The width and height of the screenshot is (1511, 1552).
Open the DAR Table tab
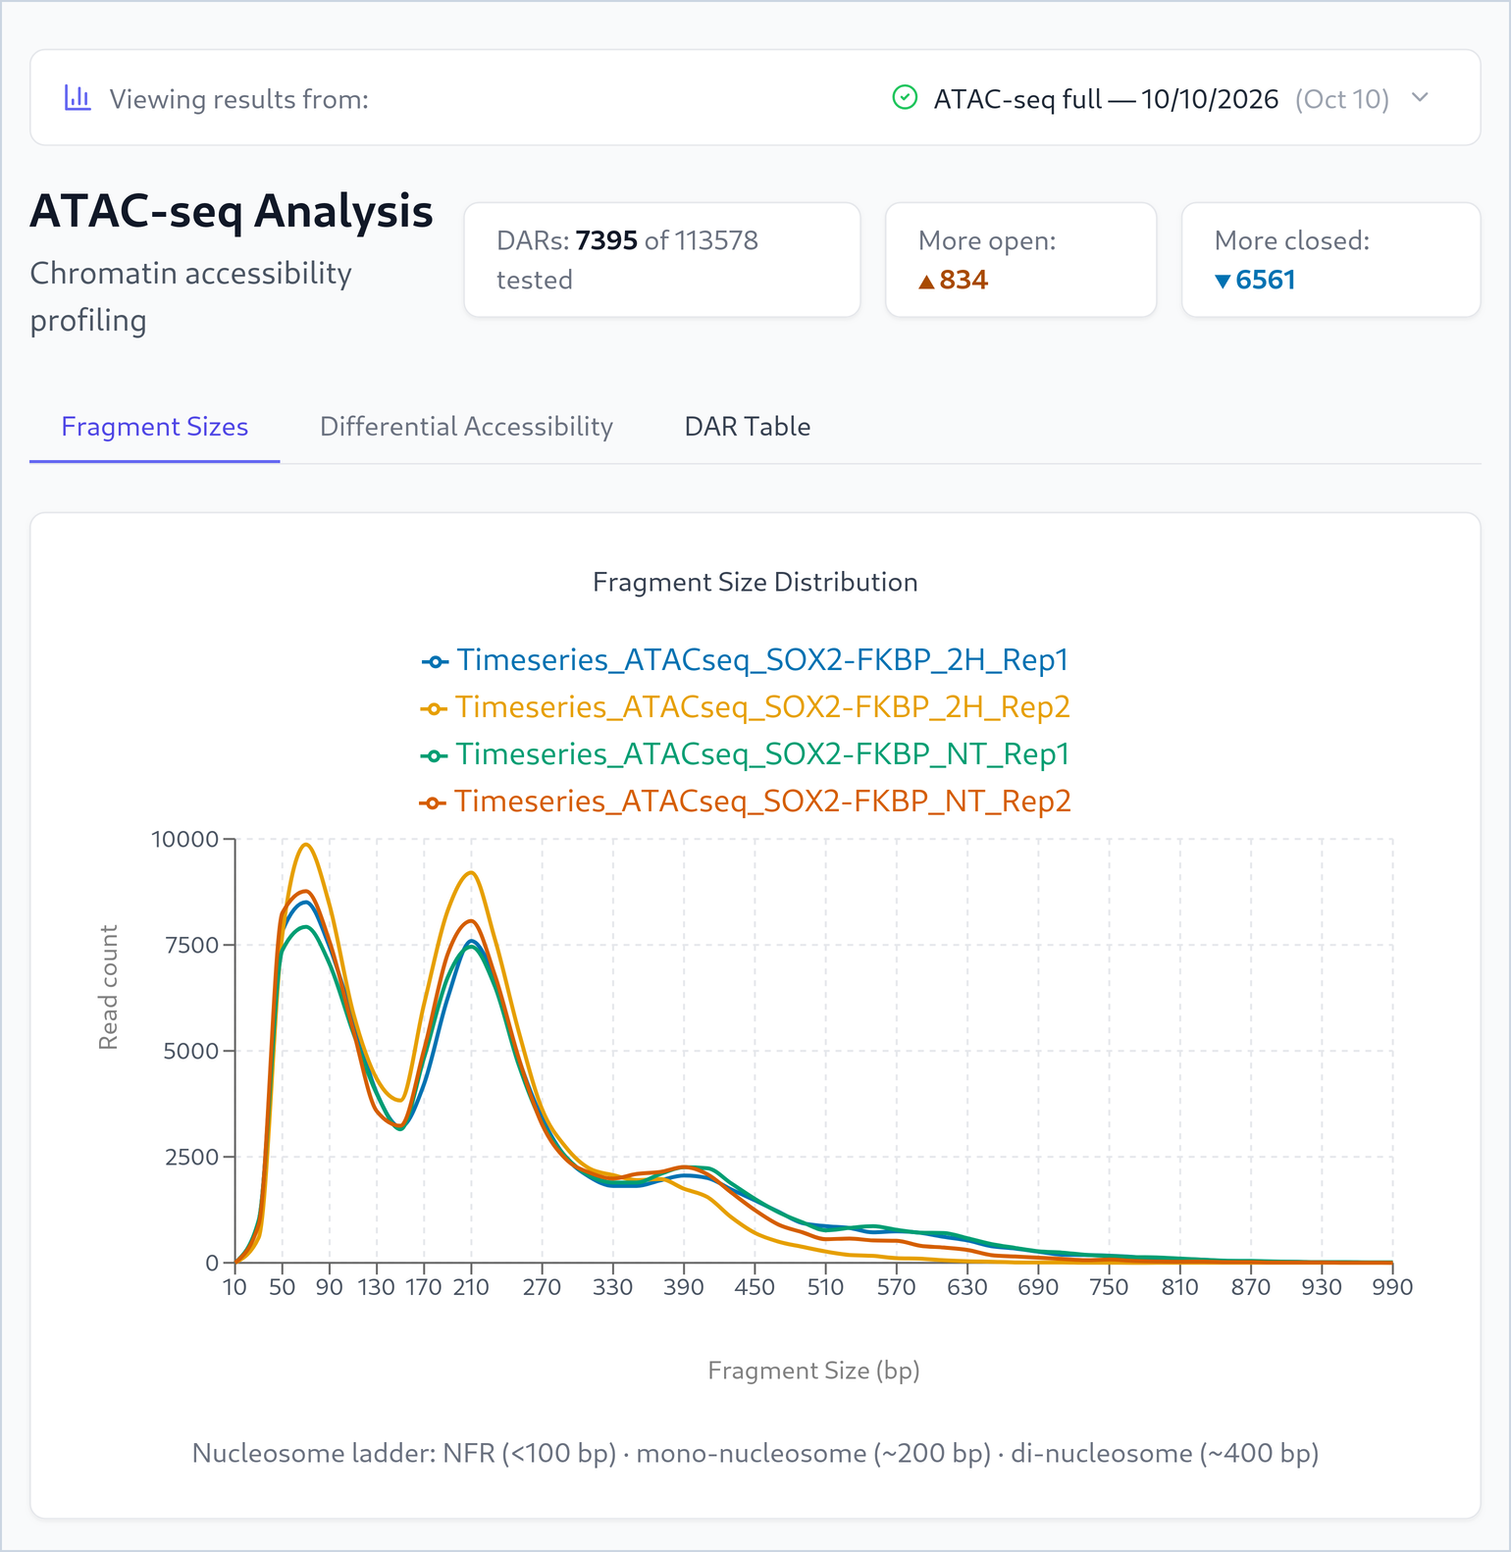click(748, 427)
